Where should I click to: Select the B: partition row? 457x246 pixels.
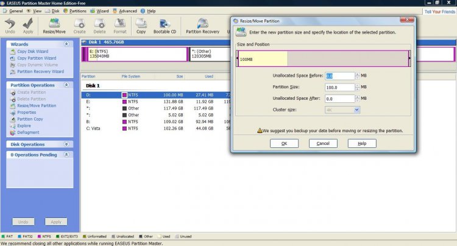point(156,121)
